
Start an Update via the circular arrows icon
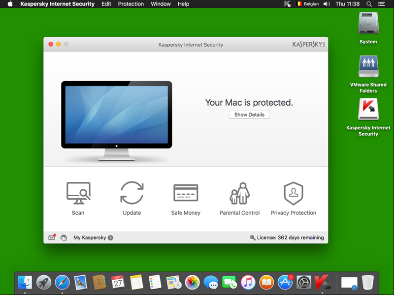click(x=131, y=193)
